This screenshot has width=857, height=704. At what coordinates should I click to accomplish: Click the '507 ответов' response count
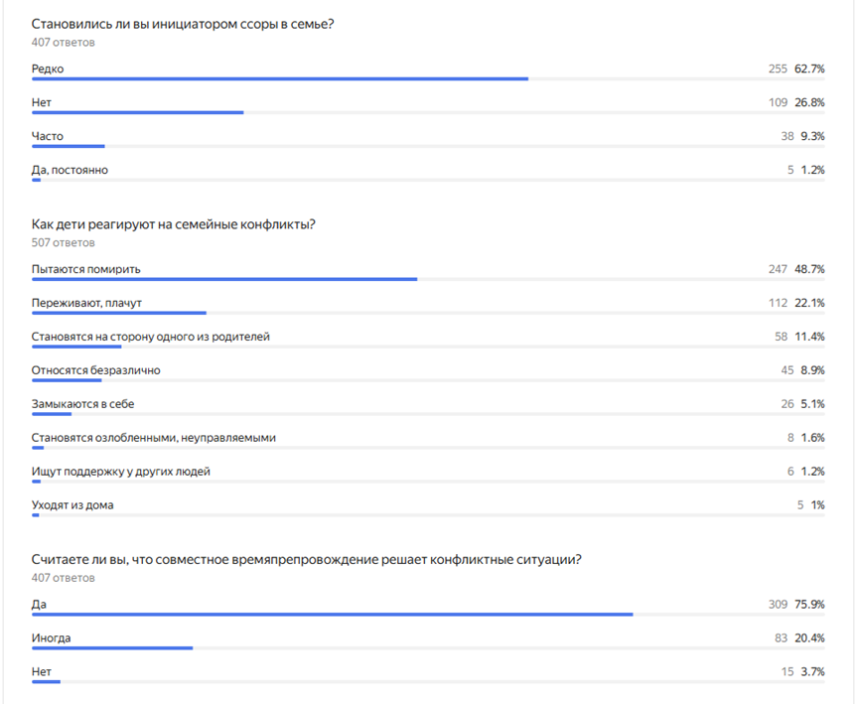tap(63, 242)
